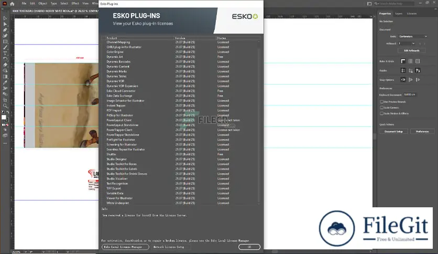Screen dimensions: 438x254
Task: Open the Select menu
Action: click(x=64, y=4)
